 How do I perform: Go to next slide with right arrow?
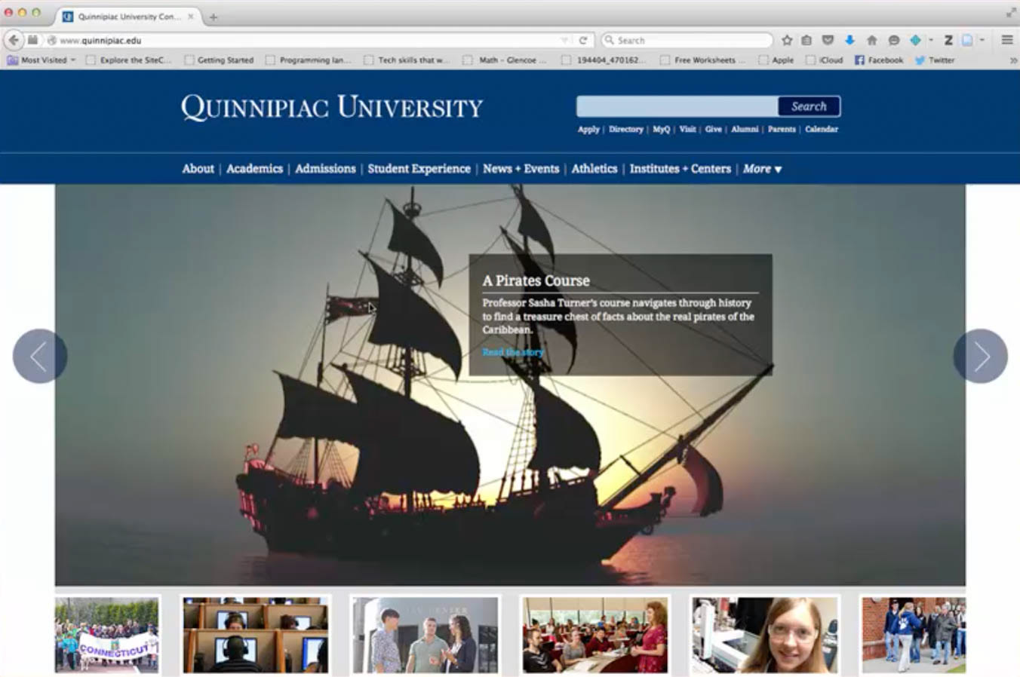click(980, 356)
